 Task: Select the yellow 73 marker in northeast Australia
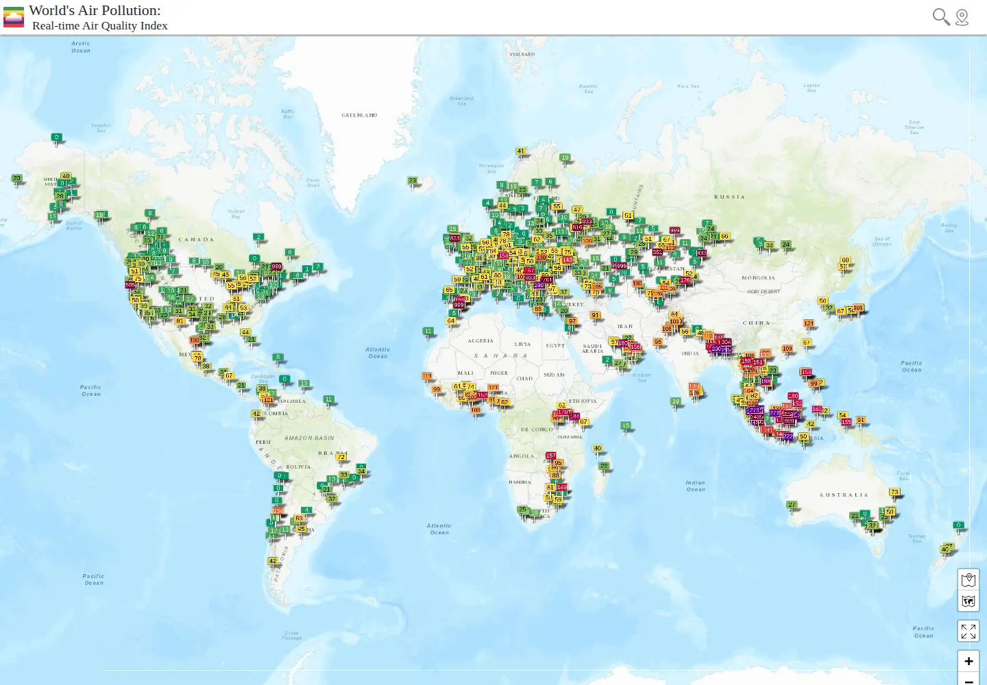pos(894,492)
